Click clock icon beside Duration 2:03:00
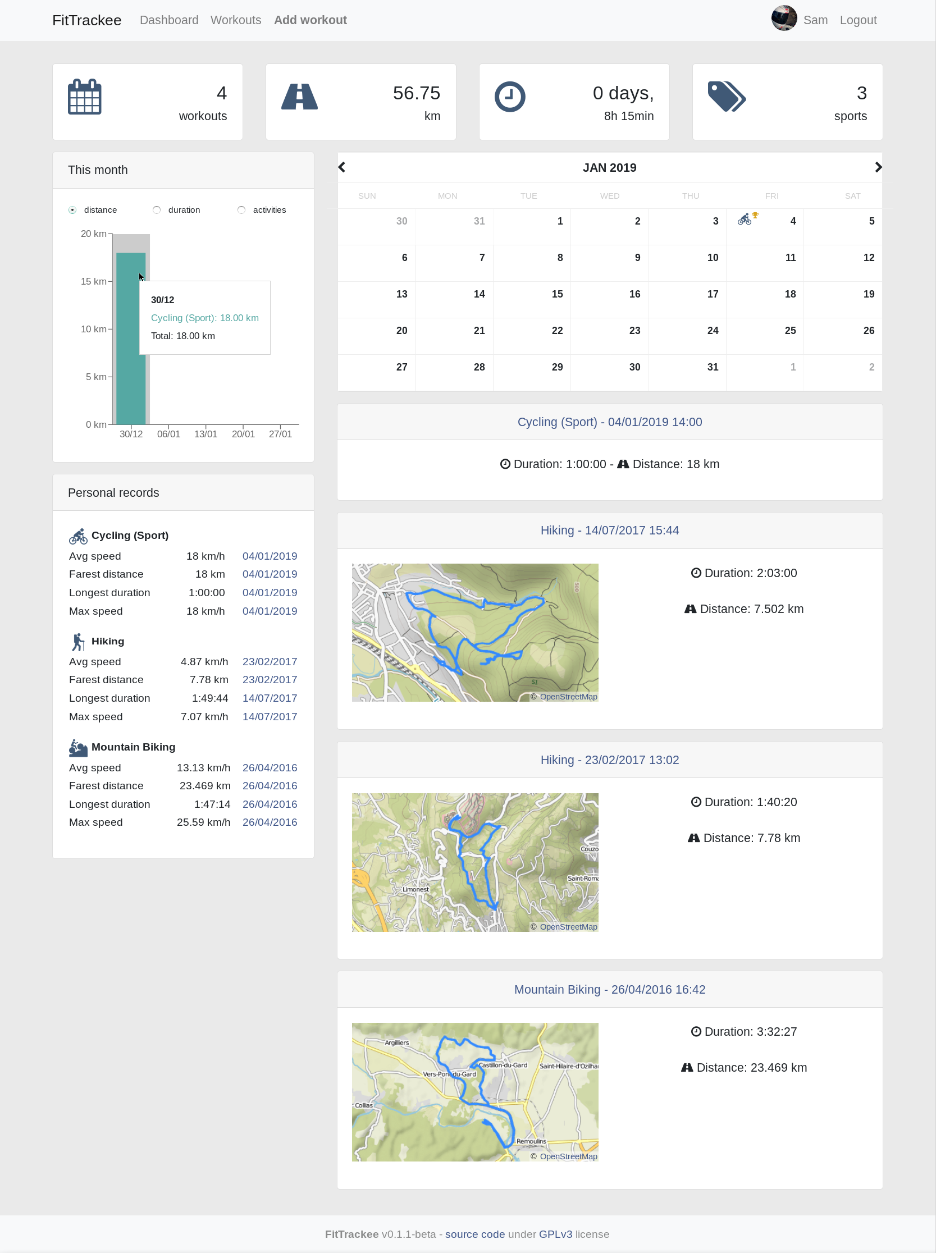The height and width of the screenshot is (1253, 936). (696, 573)
